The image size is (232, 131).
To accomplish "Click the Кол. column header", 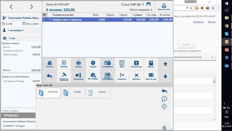I will [x=99, y=15].
